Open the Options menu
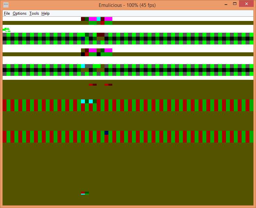This screenshot has height=208, width=256. [20, 13]
